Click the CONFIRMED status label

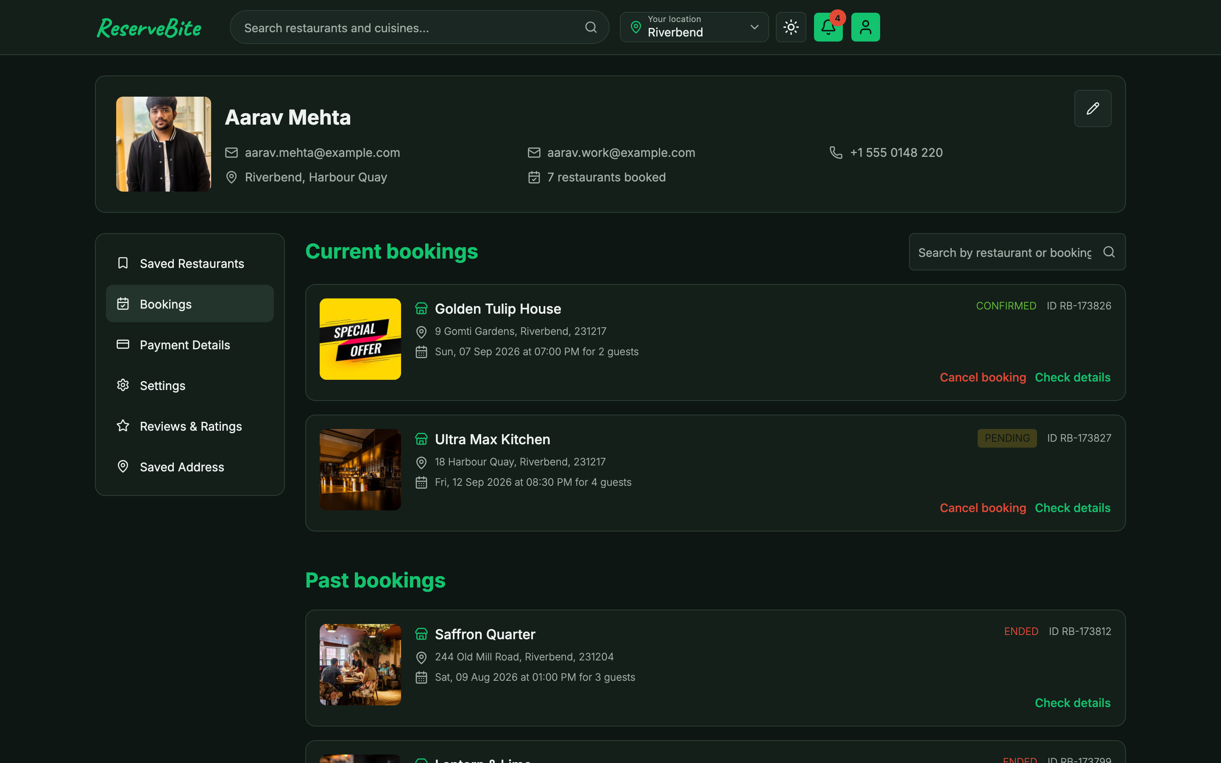(x=1006, y=306)
